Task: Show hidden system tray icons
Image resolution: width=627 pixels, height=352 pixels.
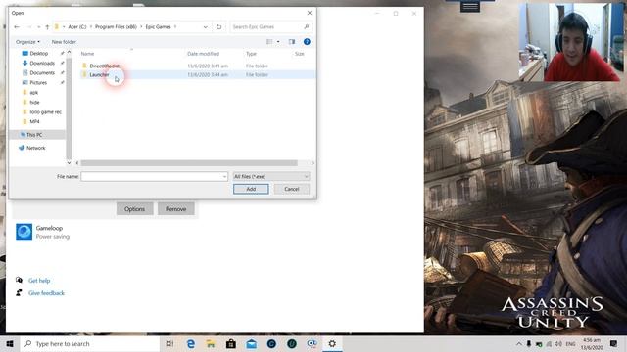Action: coord(518,343)
